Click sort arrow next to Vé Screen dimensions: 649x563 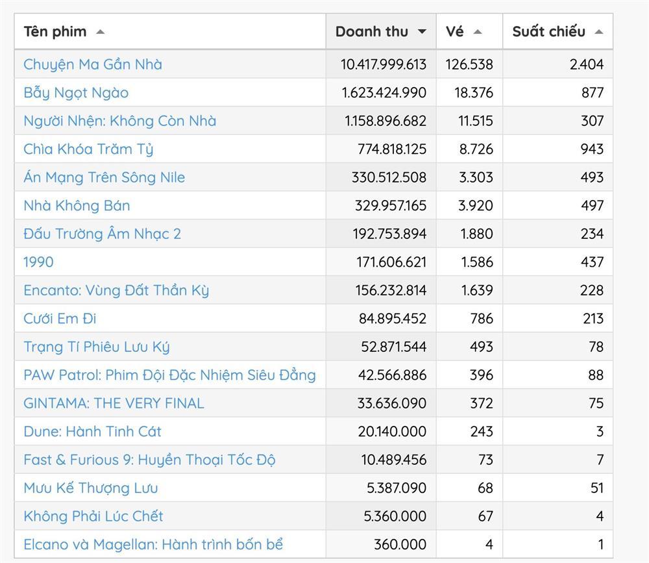point(478,32)
